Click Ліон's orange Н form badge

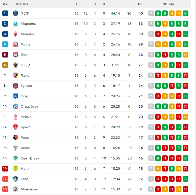pos(186,55)
